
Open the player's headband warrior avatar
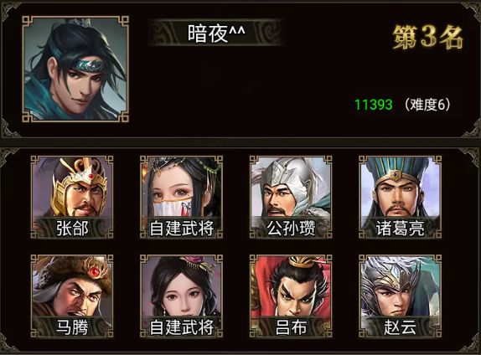click(x=75, y=69)
